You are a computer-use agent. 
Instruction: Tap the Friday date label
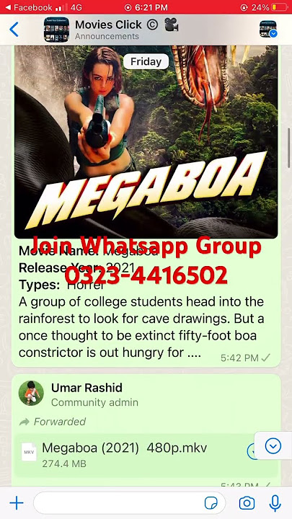[146, 61]
